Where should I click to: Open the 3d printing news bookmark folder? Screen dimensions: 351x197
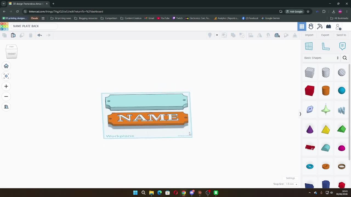61,18
